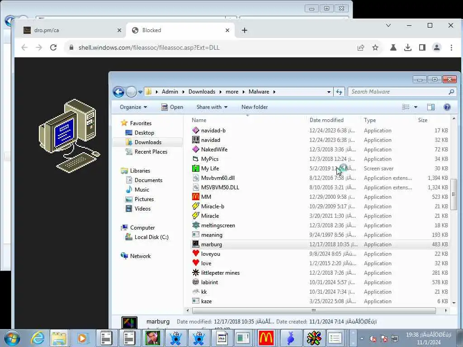The width and height of the screenshot is (463, 347).
Task: Select Recent Places in navigation pane
Action: click(x=151, y=152)
